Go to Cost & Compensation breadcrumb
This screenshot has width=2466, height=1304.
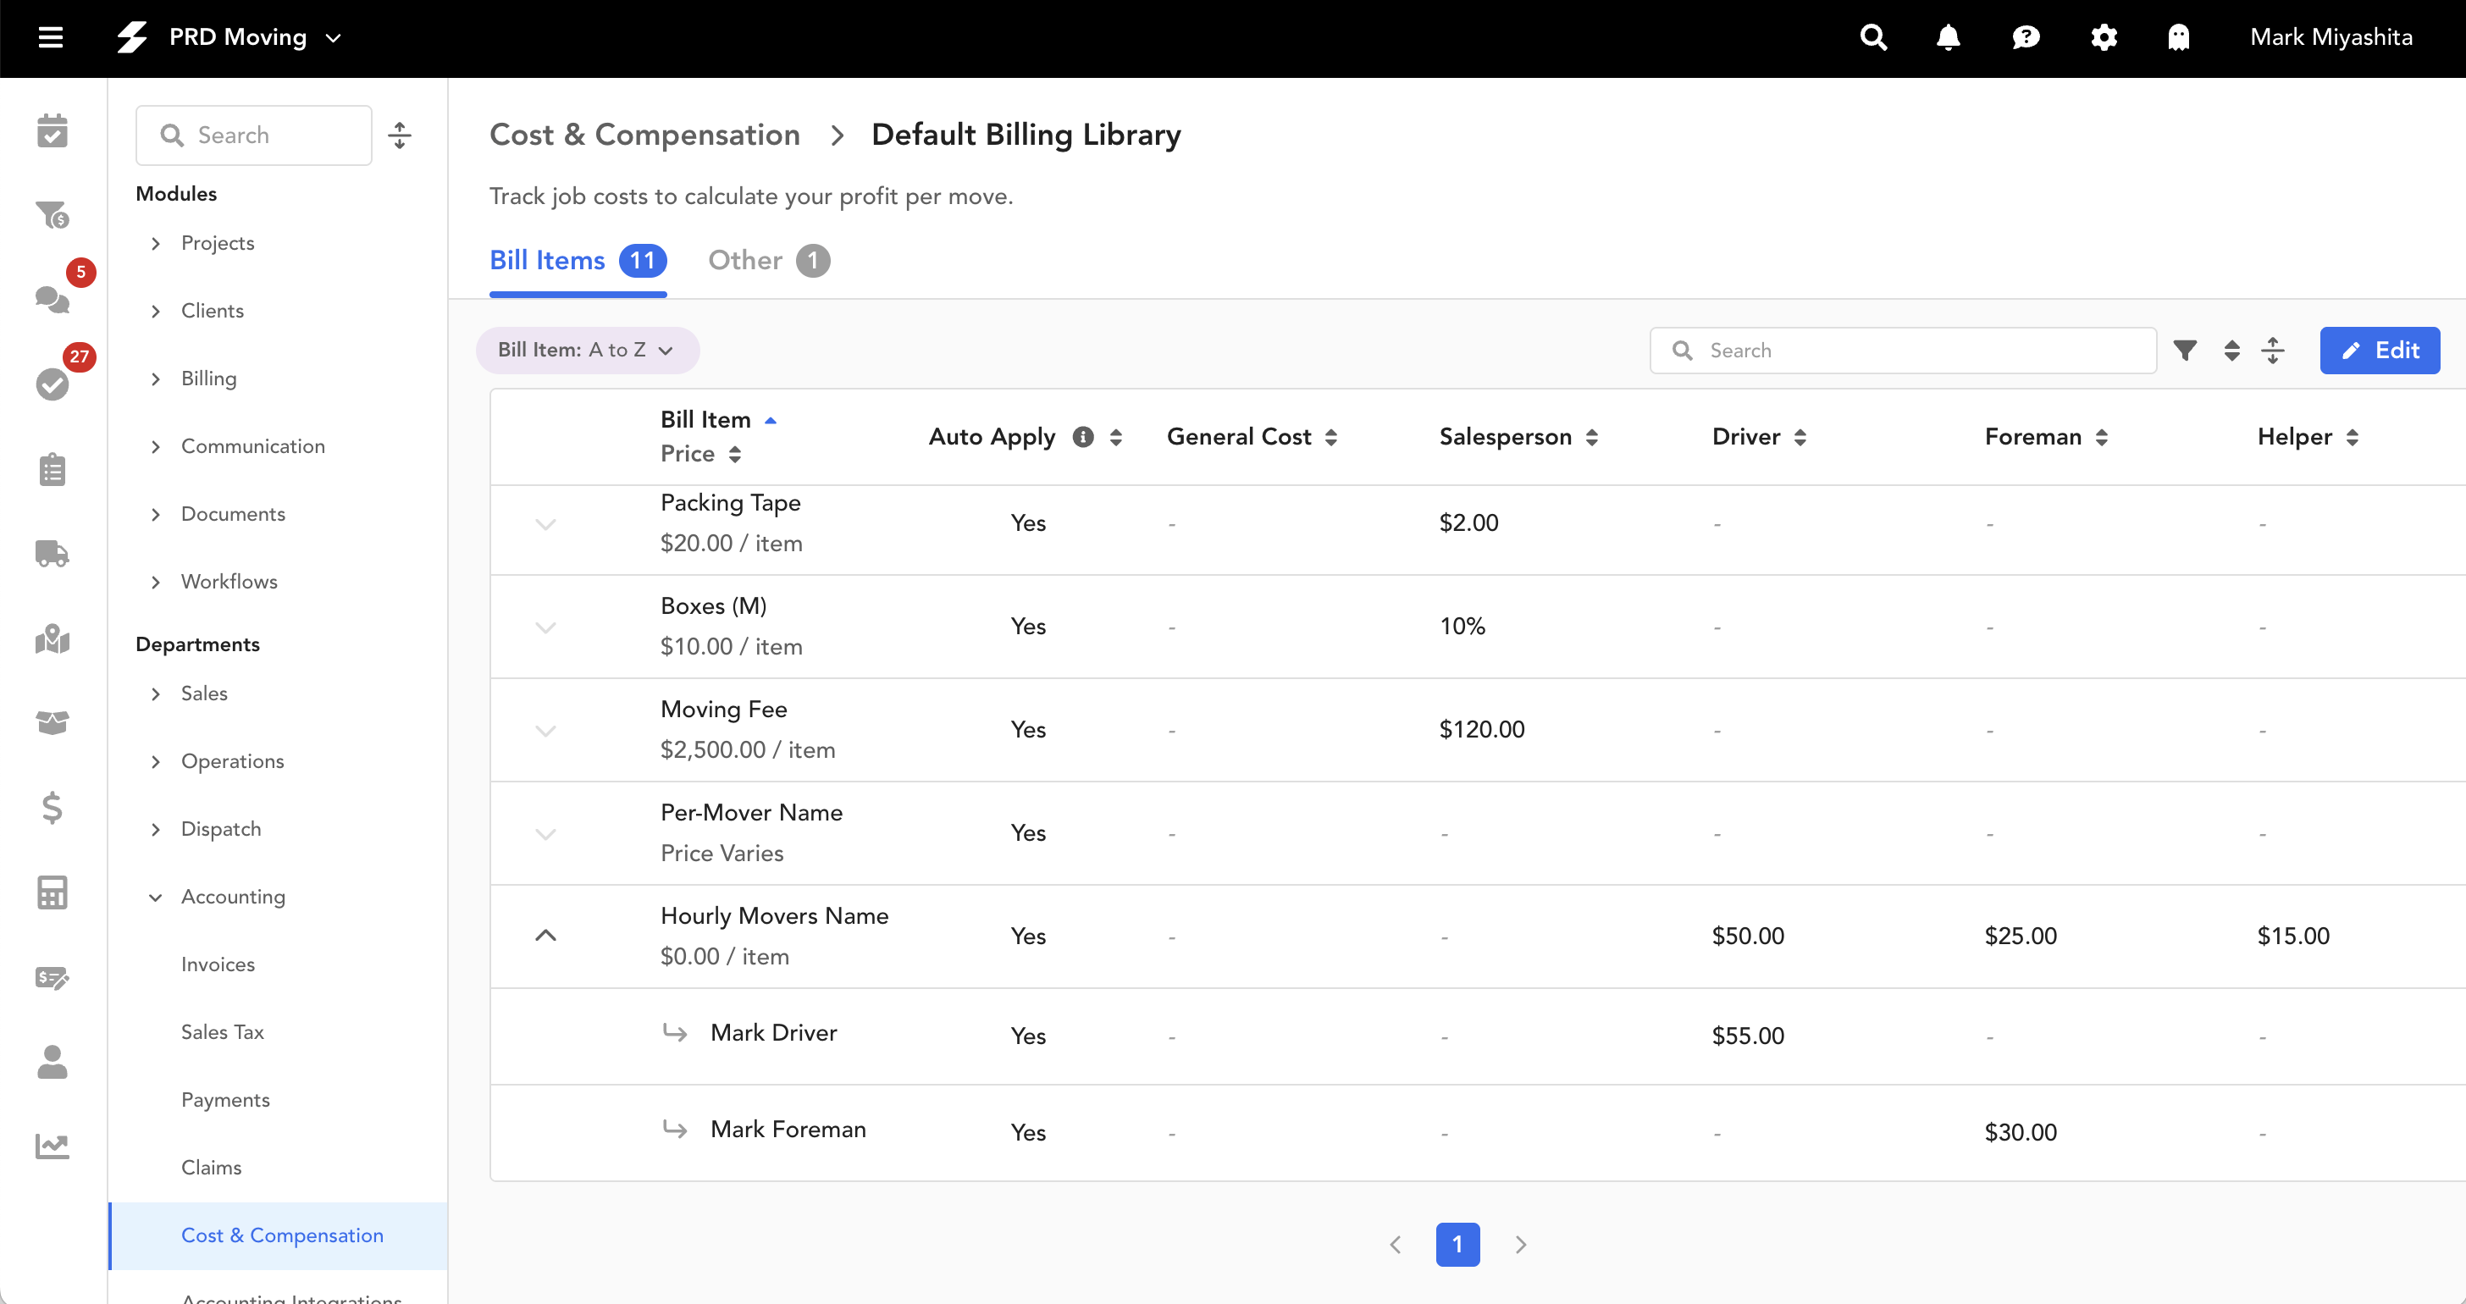click(644, 135)
